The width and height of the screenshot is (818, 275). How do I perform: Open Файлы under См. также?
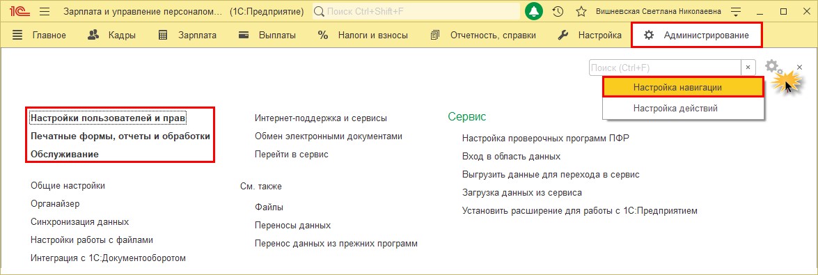point(269,207)
